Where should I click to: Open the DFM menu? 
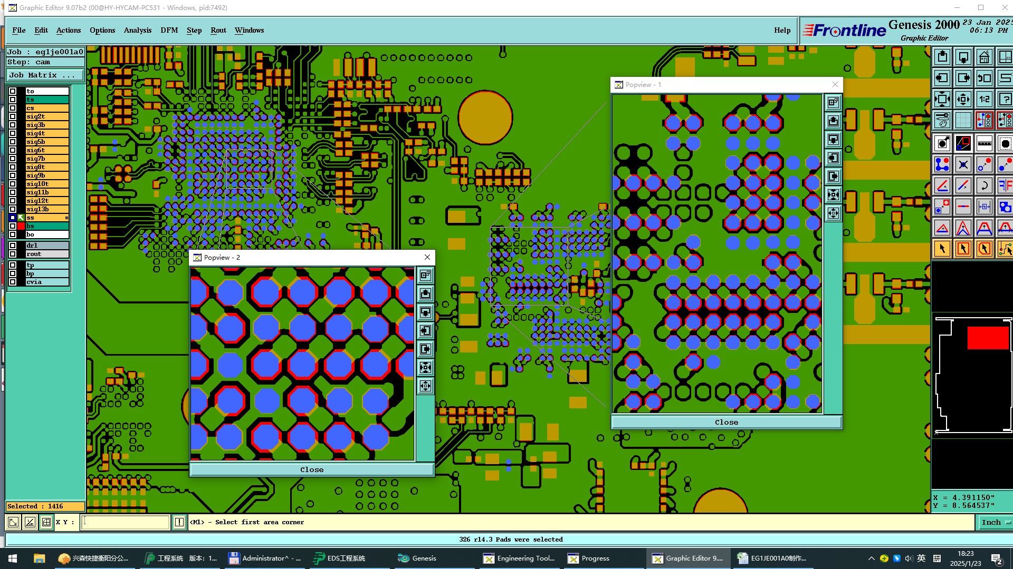pos(169,30)
